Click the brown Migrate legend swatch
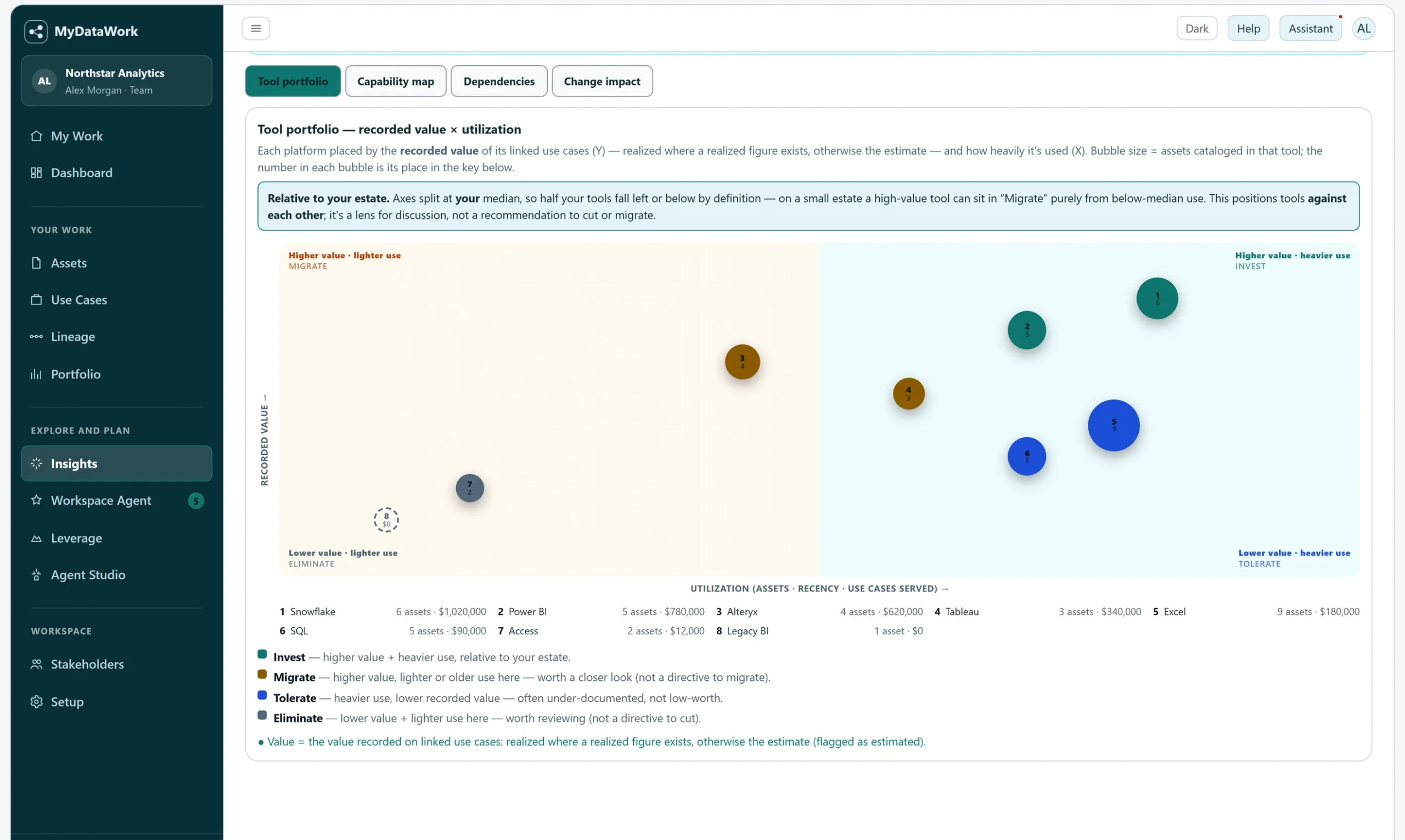Screen dimensions: 1405x840 [262, 675]
